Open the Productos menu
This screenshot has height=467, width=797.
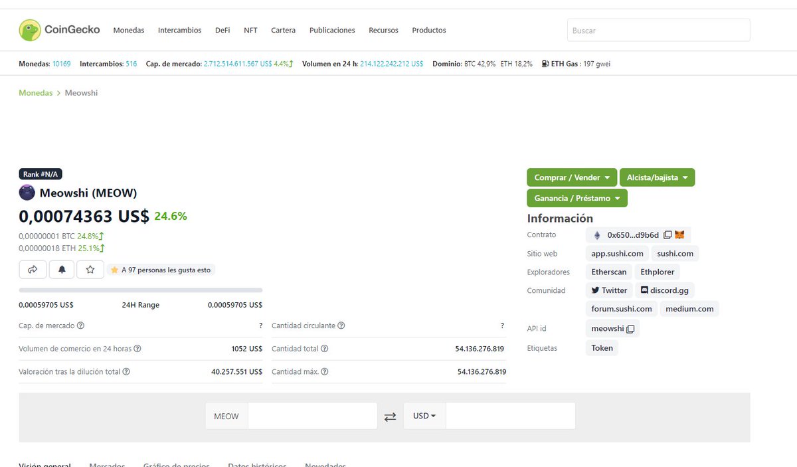click(429, 31)
